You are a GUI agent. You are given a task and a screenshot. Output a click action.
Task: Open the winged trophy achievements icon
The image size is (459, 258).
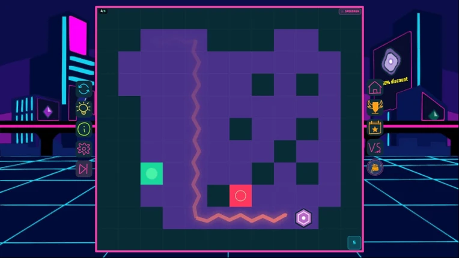click(x=375, y=107)
